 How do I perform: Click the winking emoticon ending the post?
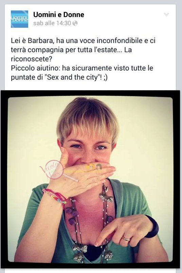pos(105,77)
